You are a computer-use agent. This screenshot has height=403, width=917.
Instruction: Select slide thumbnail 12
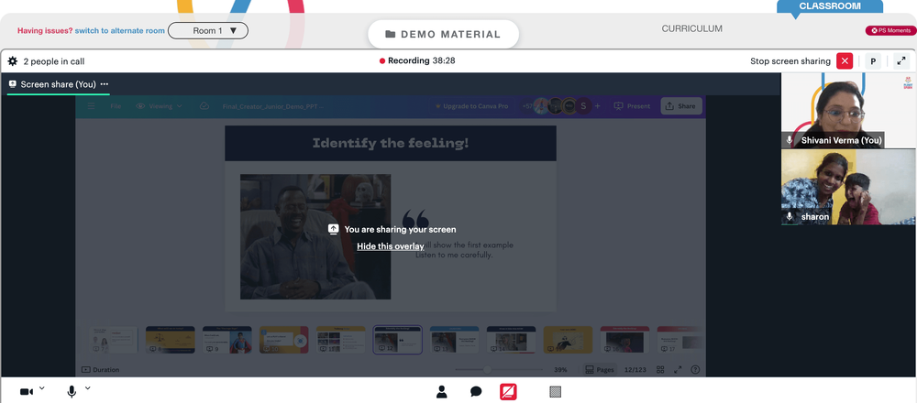(398, 340)
